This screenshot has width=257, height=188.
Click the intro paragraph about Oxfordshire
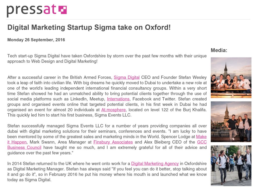(x=107, y=58)
